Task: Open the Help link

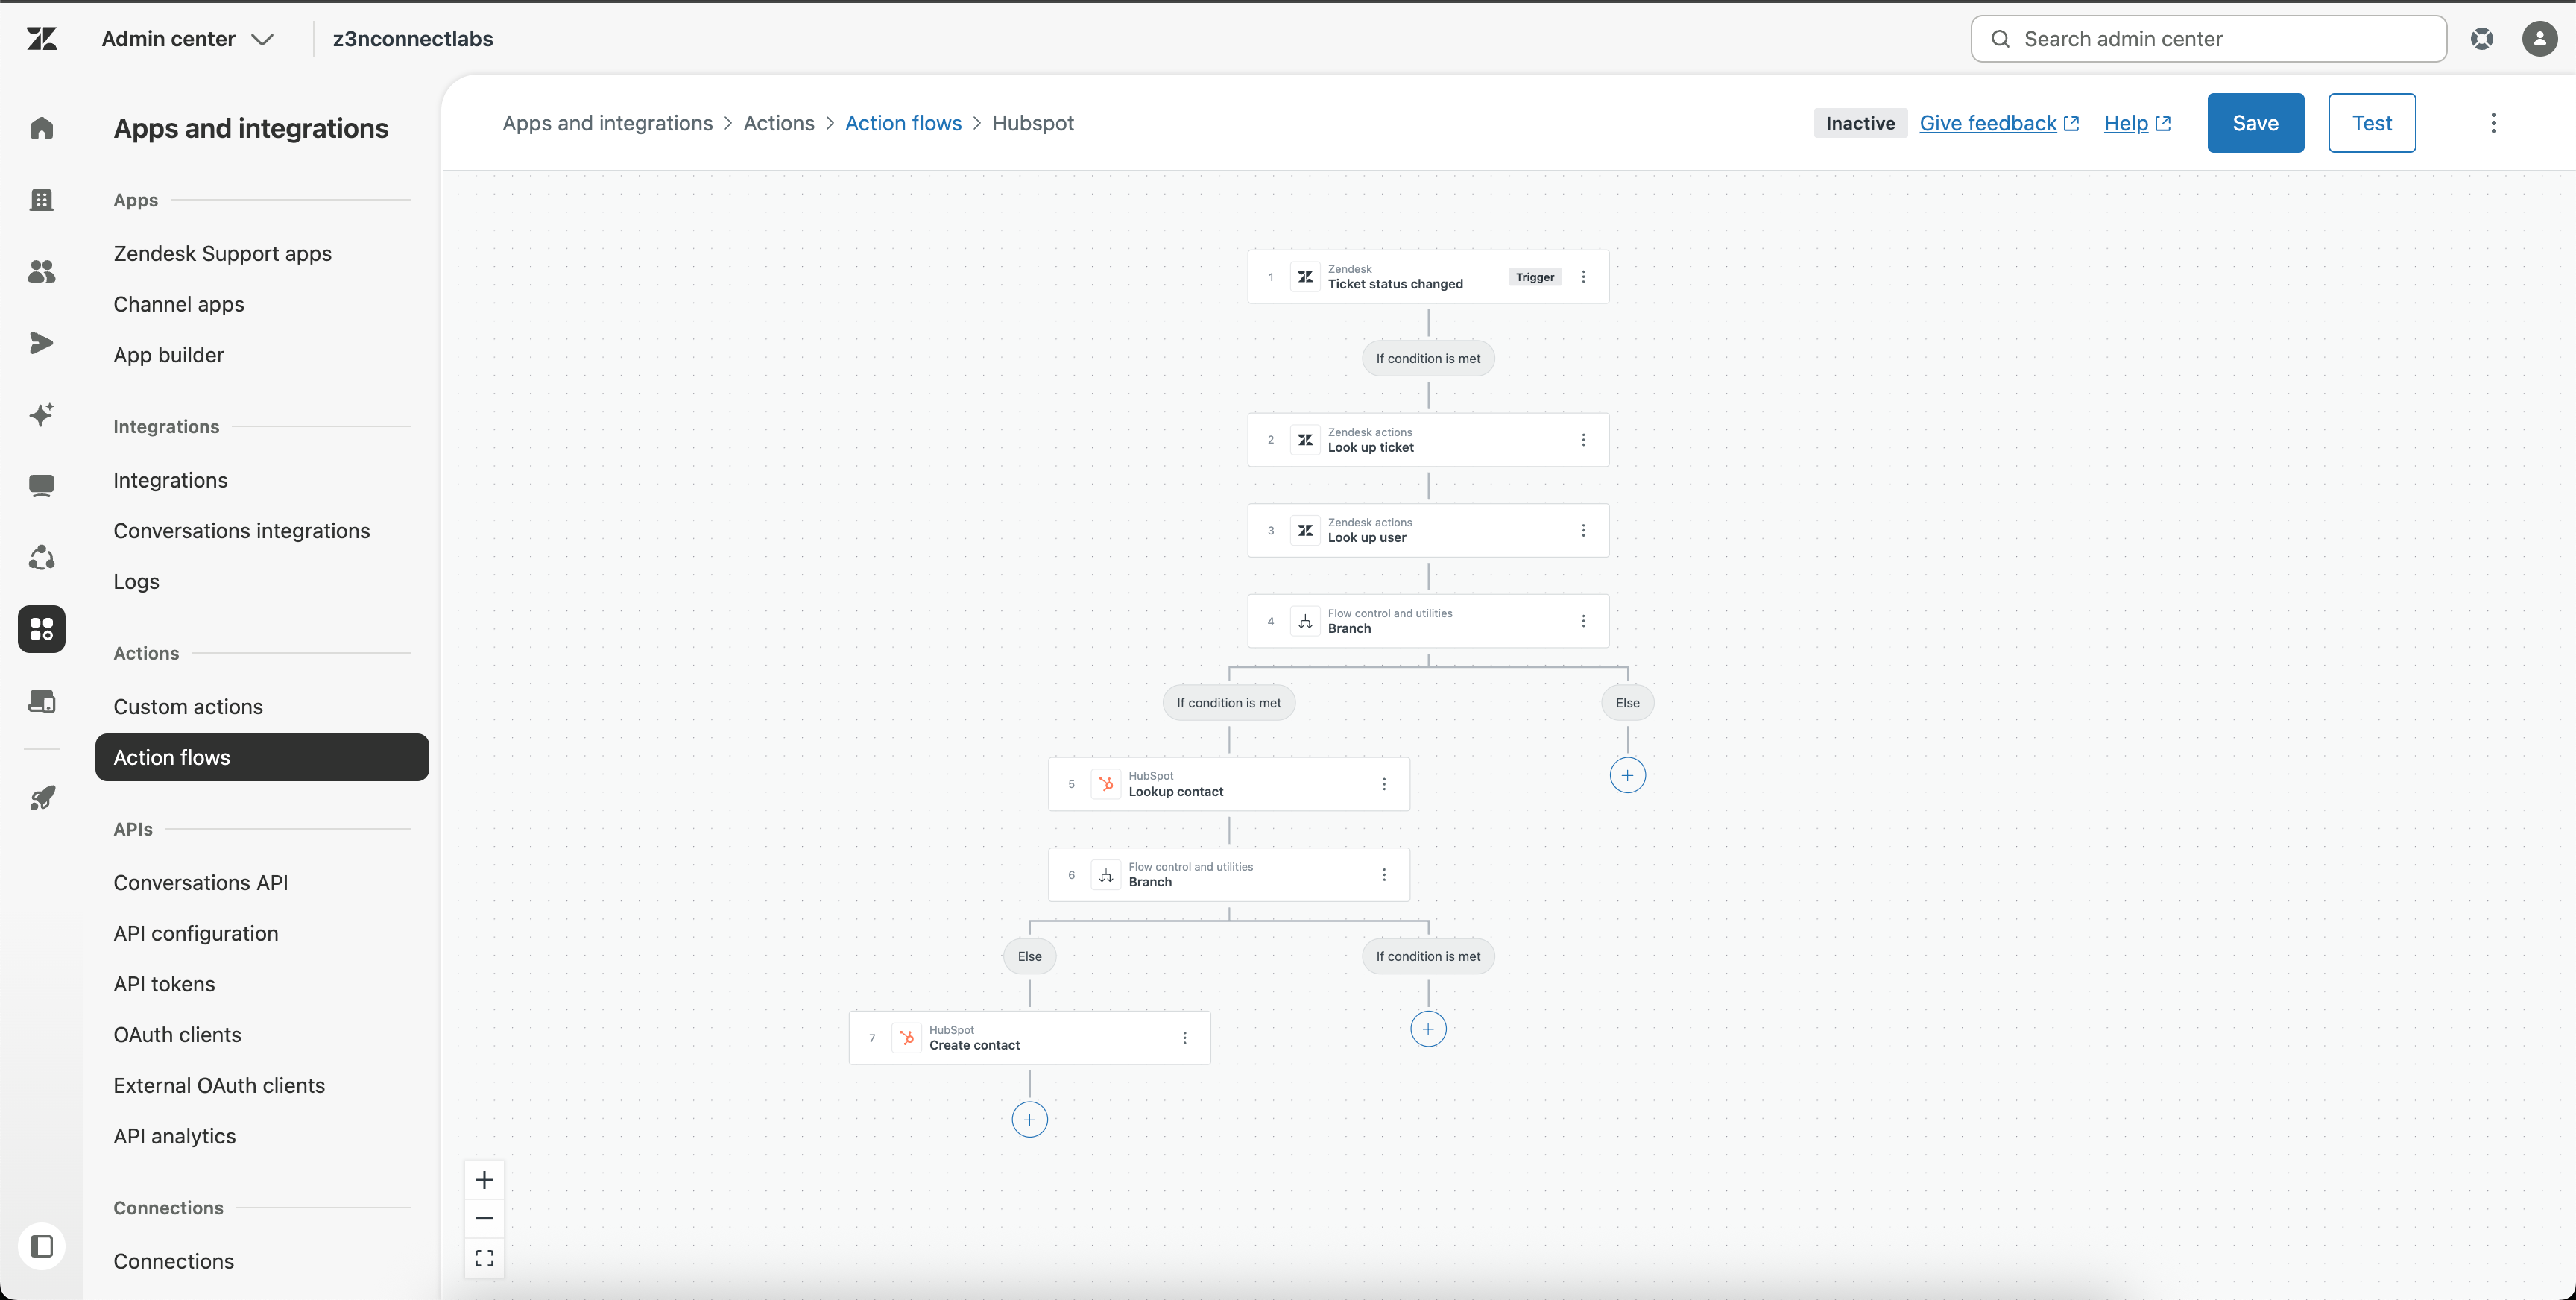Action: pyautogui.click(x=2137, y=123)
